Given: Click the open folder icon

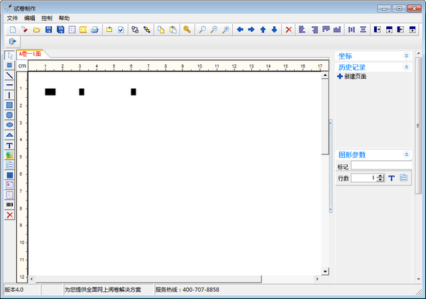Looking at the screenshot, I should [x=36, y=30].
